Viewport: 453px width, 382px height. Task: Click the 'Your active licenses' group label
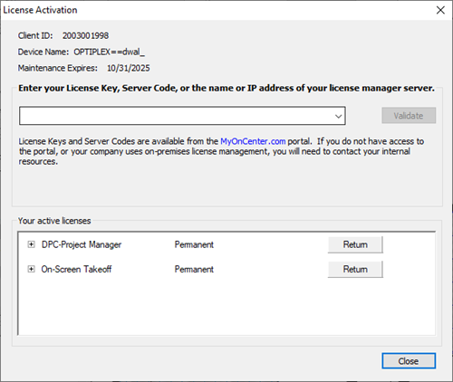[x=54, y=221]
